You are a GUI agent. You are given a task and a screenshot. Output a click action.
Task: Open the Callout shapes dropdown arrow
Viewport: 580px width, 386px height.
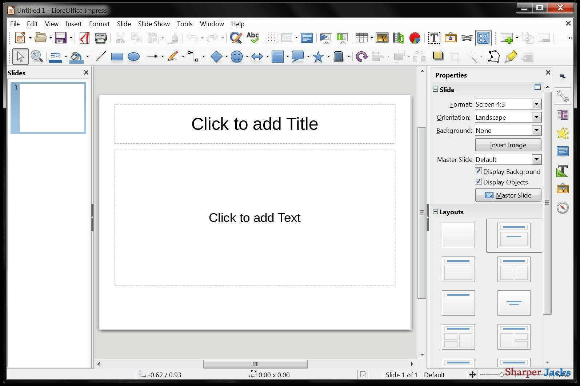click(x=308, y=56)
